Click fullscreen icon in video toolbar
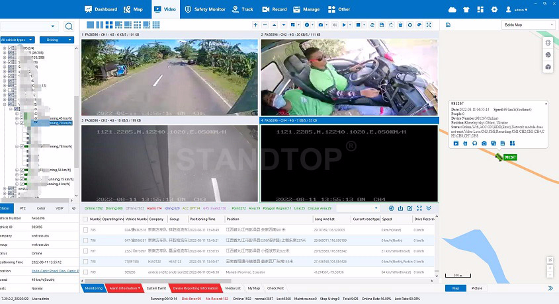This screenshot has height=304, width=559. pyautogui.click(x=428, y=25)
